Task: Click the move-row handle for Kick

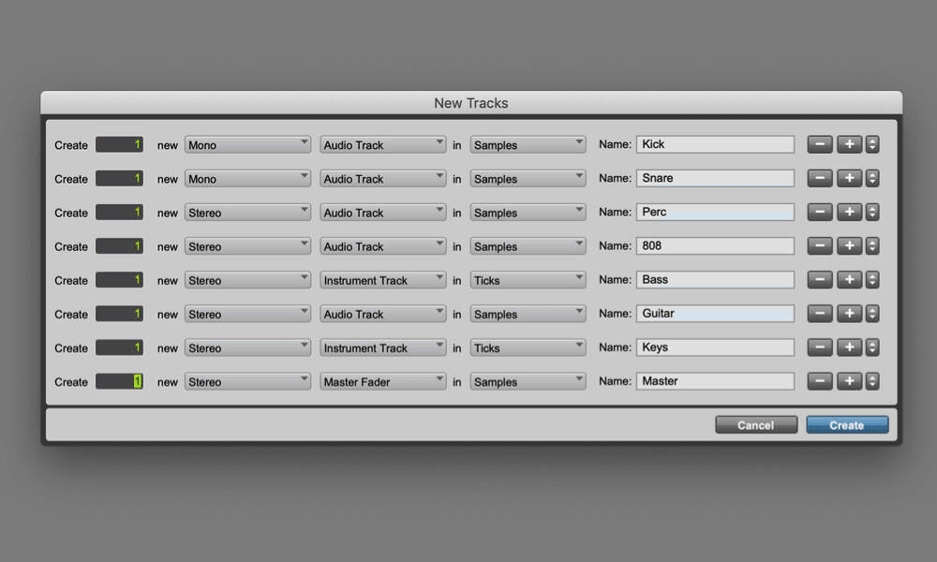Action: click(x=872, y=144)
